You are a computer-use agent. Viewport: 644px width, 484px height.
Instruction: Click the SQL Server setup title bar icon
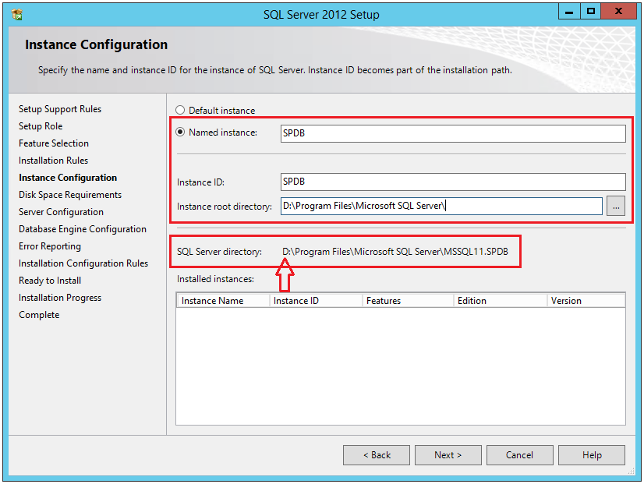click(17, 14)
